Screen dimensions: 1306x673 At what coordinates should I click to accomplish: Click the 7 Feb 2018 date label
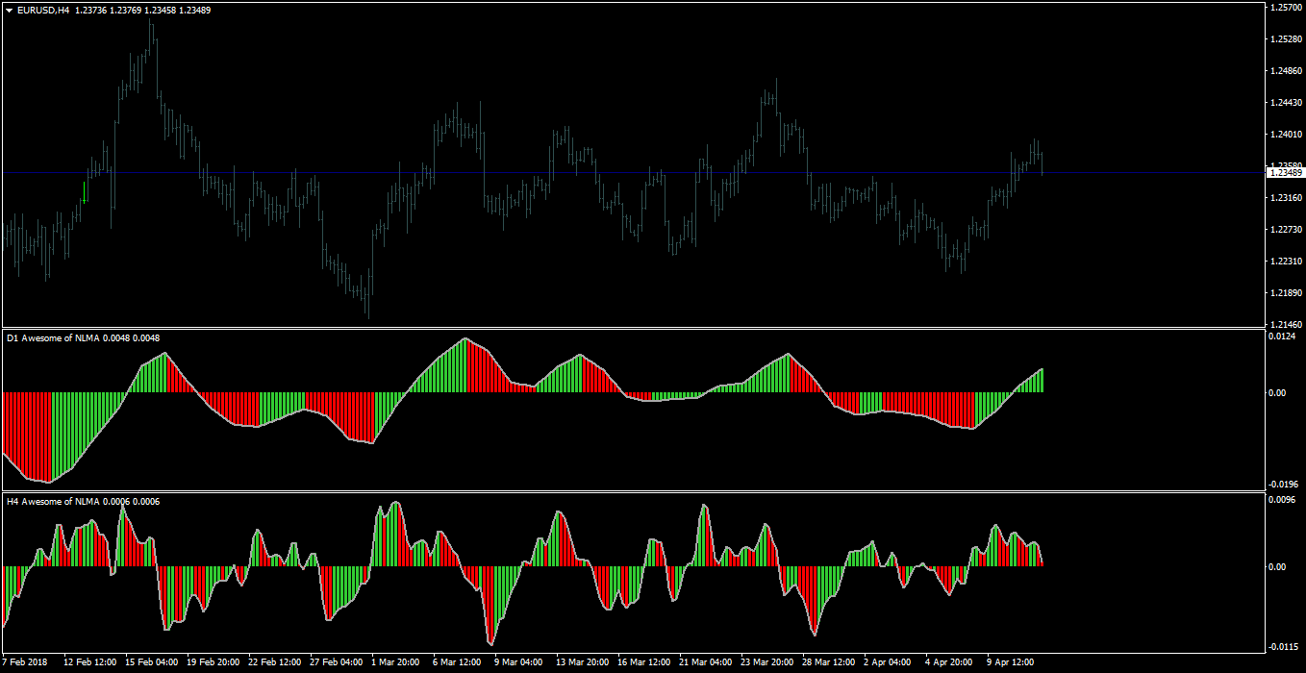(26, 662)
